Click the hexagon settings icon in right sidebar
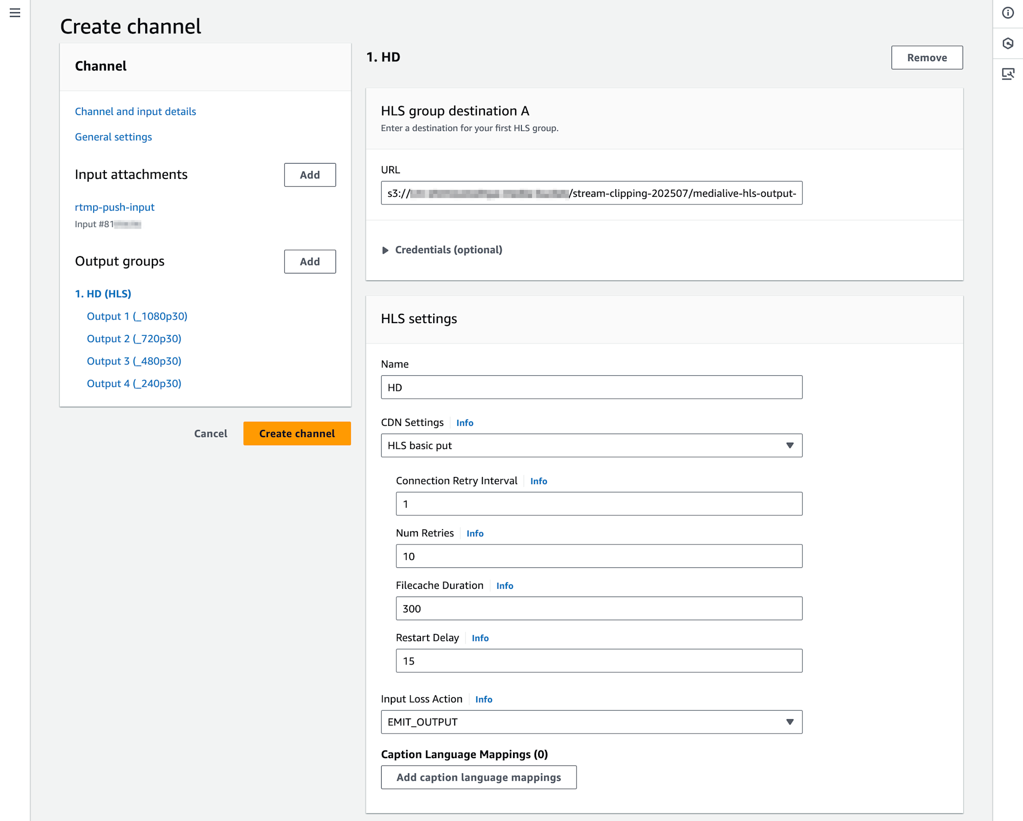This screenshot has height=821, width=1023. pos(1008,43)
